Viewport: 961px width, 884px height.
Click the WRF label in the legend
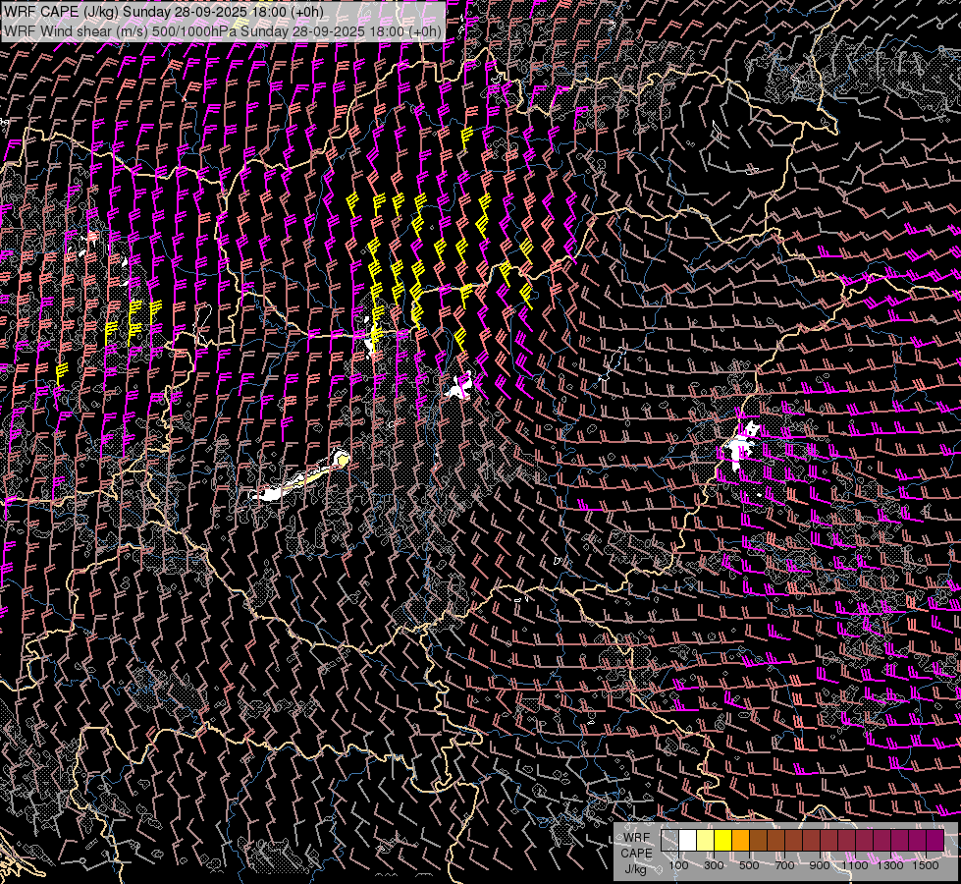coord(637,838)
